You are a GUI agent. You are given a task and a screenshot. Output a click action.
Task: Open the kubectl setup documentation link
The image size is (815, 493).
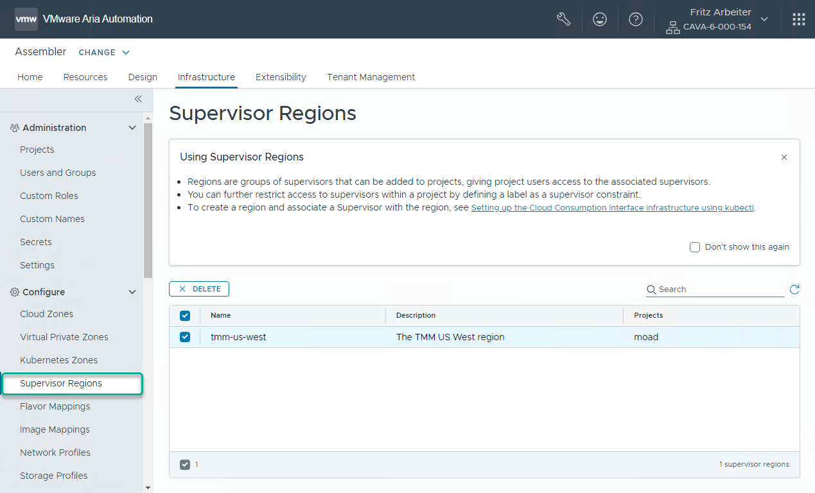613,208
